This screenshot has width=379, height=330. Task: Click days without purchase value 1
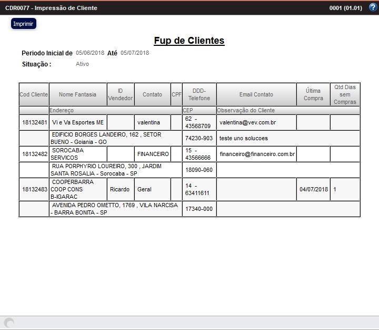(x=335, y=189)
